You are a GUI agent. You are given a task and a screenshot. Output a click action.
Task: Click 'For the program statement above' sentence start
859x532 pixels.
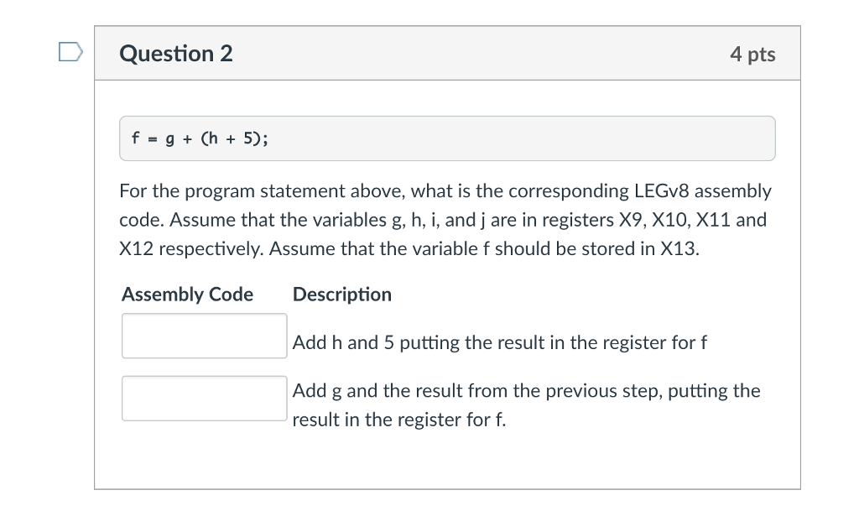coord(262,190)
